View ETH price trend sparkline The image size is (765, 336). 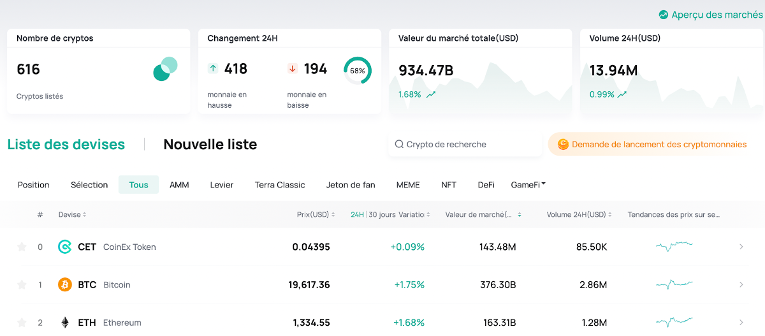point(674,322)
